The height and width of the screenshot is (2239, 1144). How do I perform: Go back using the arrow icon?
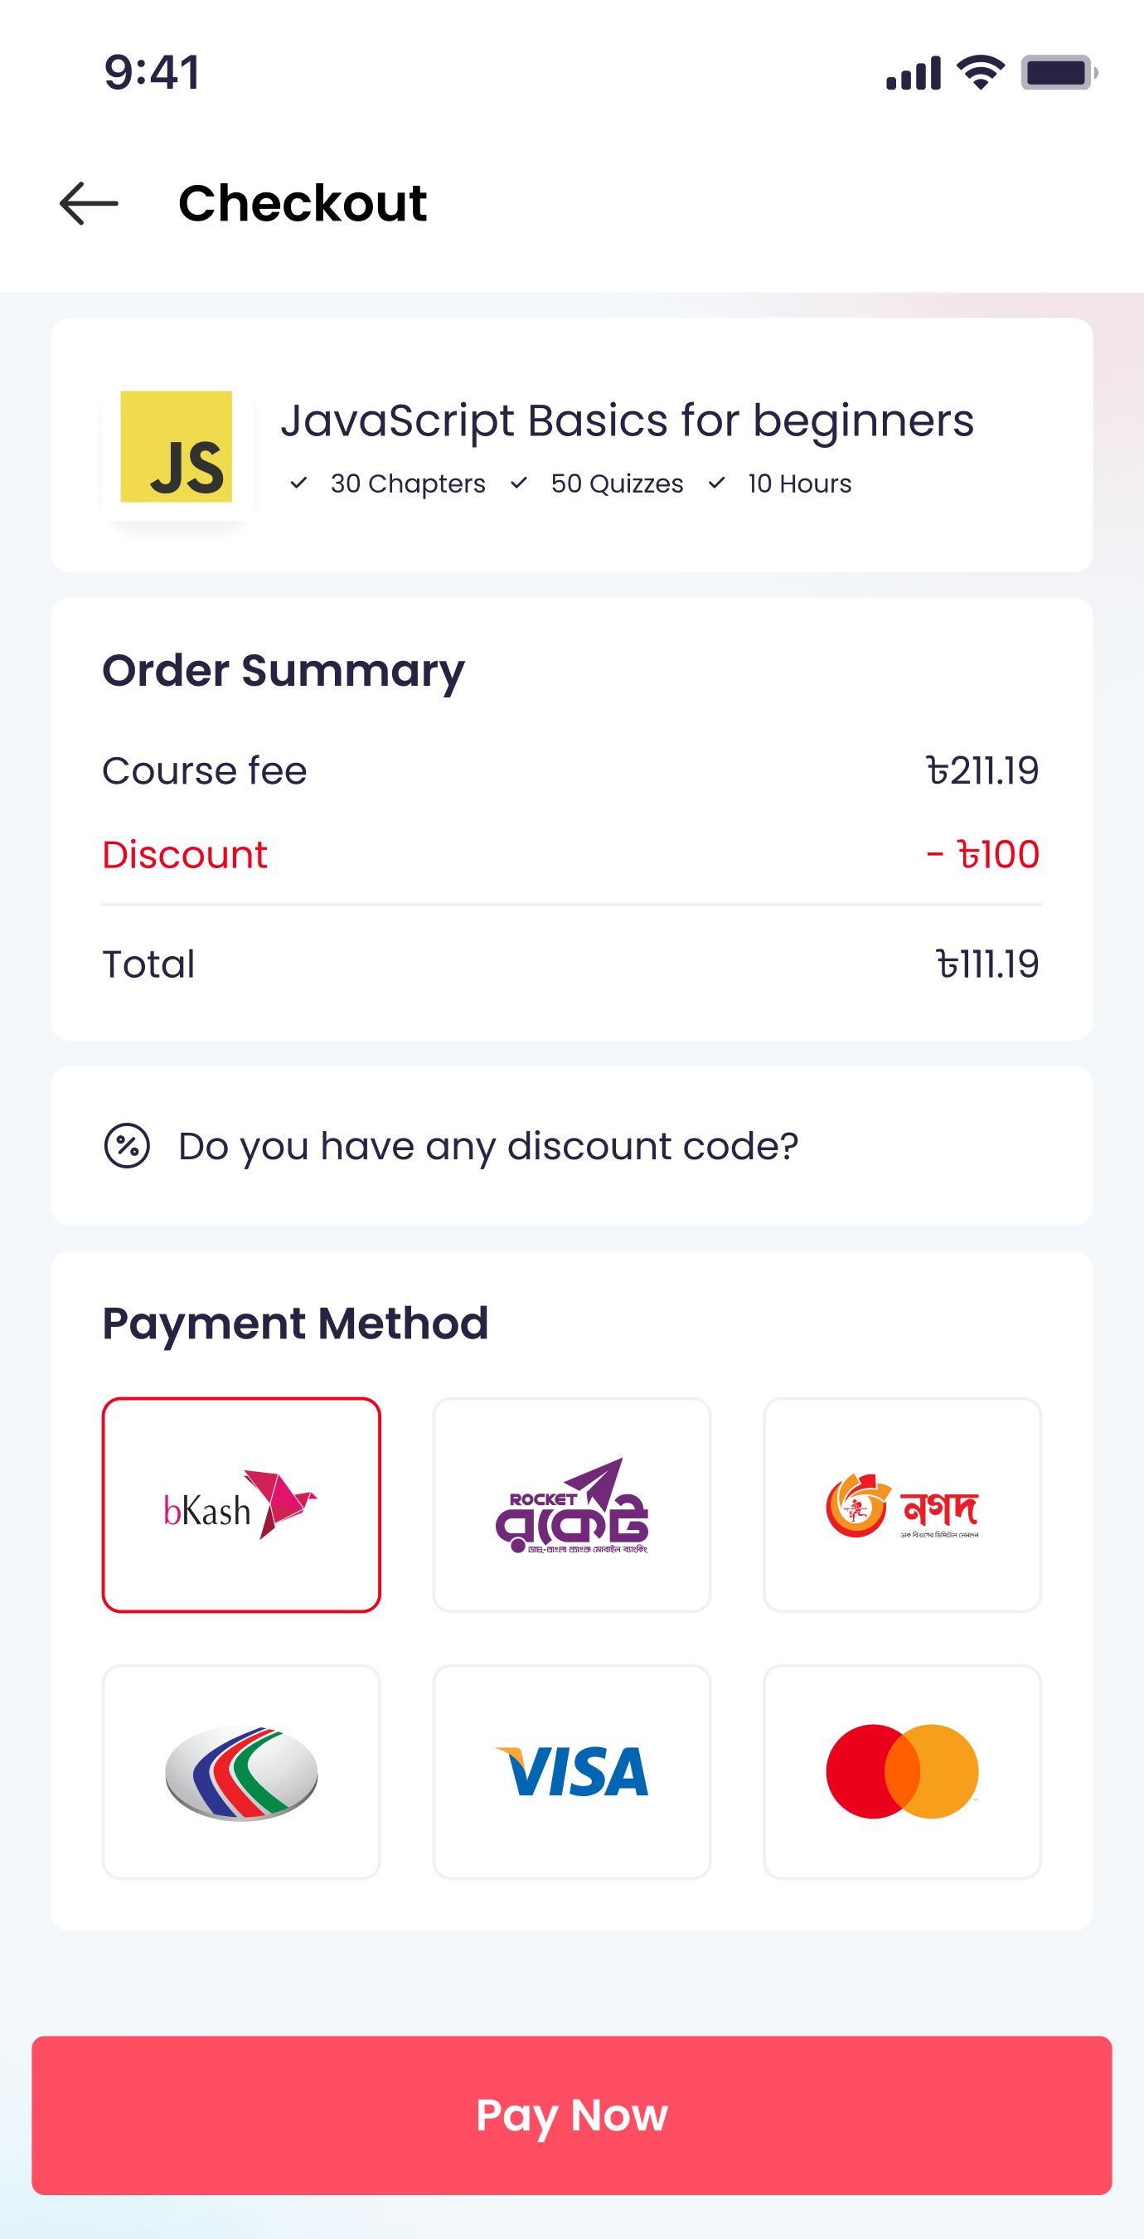[x=89, y=203]
